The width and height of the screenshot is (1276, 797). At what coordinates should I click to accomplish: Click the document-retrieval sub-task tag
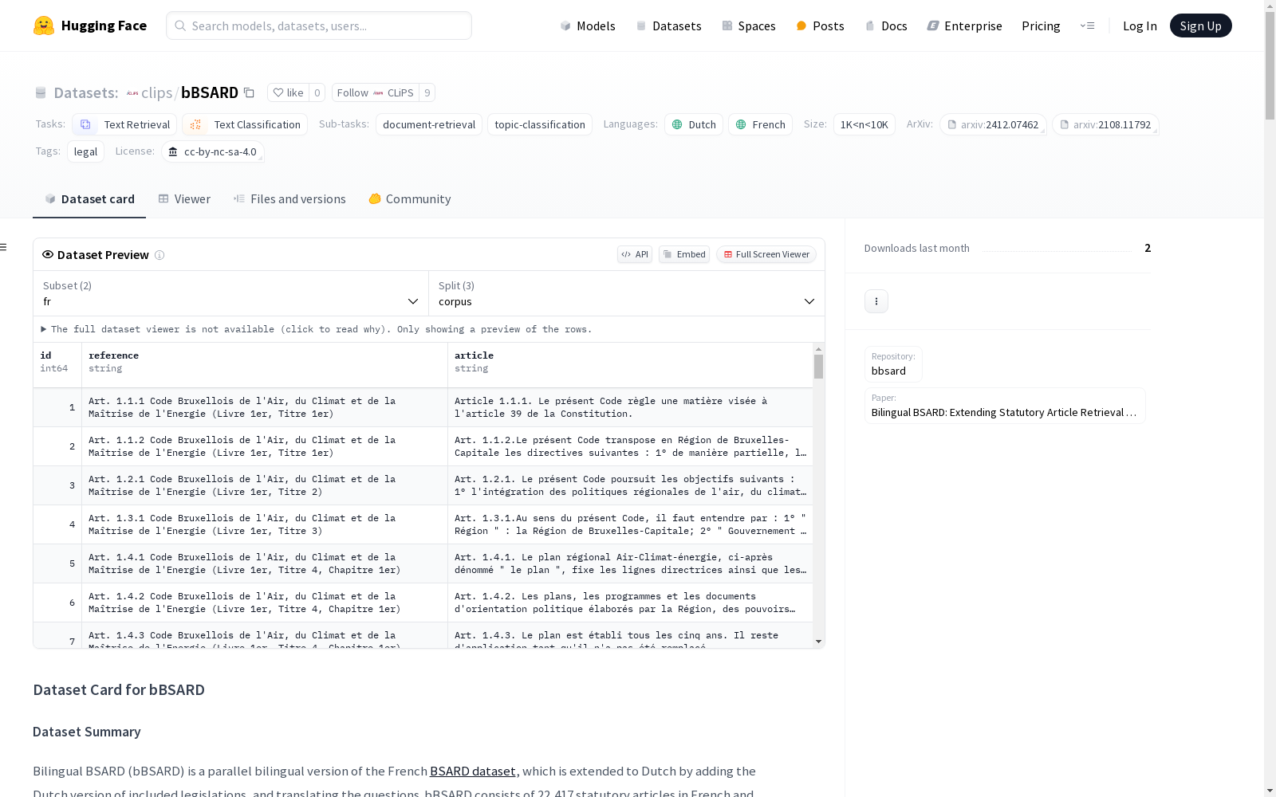(x=429, y=124)
